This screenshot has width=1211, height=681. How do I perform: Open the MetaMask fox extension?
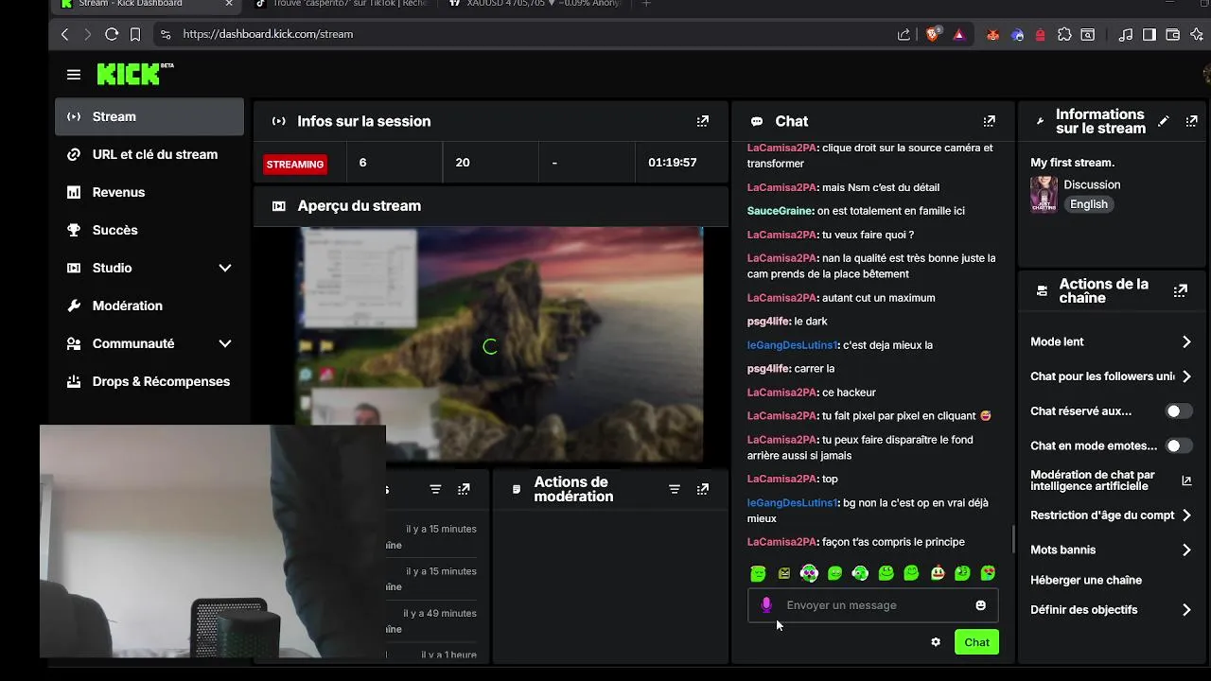coord(992,35)
